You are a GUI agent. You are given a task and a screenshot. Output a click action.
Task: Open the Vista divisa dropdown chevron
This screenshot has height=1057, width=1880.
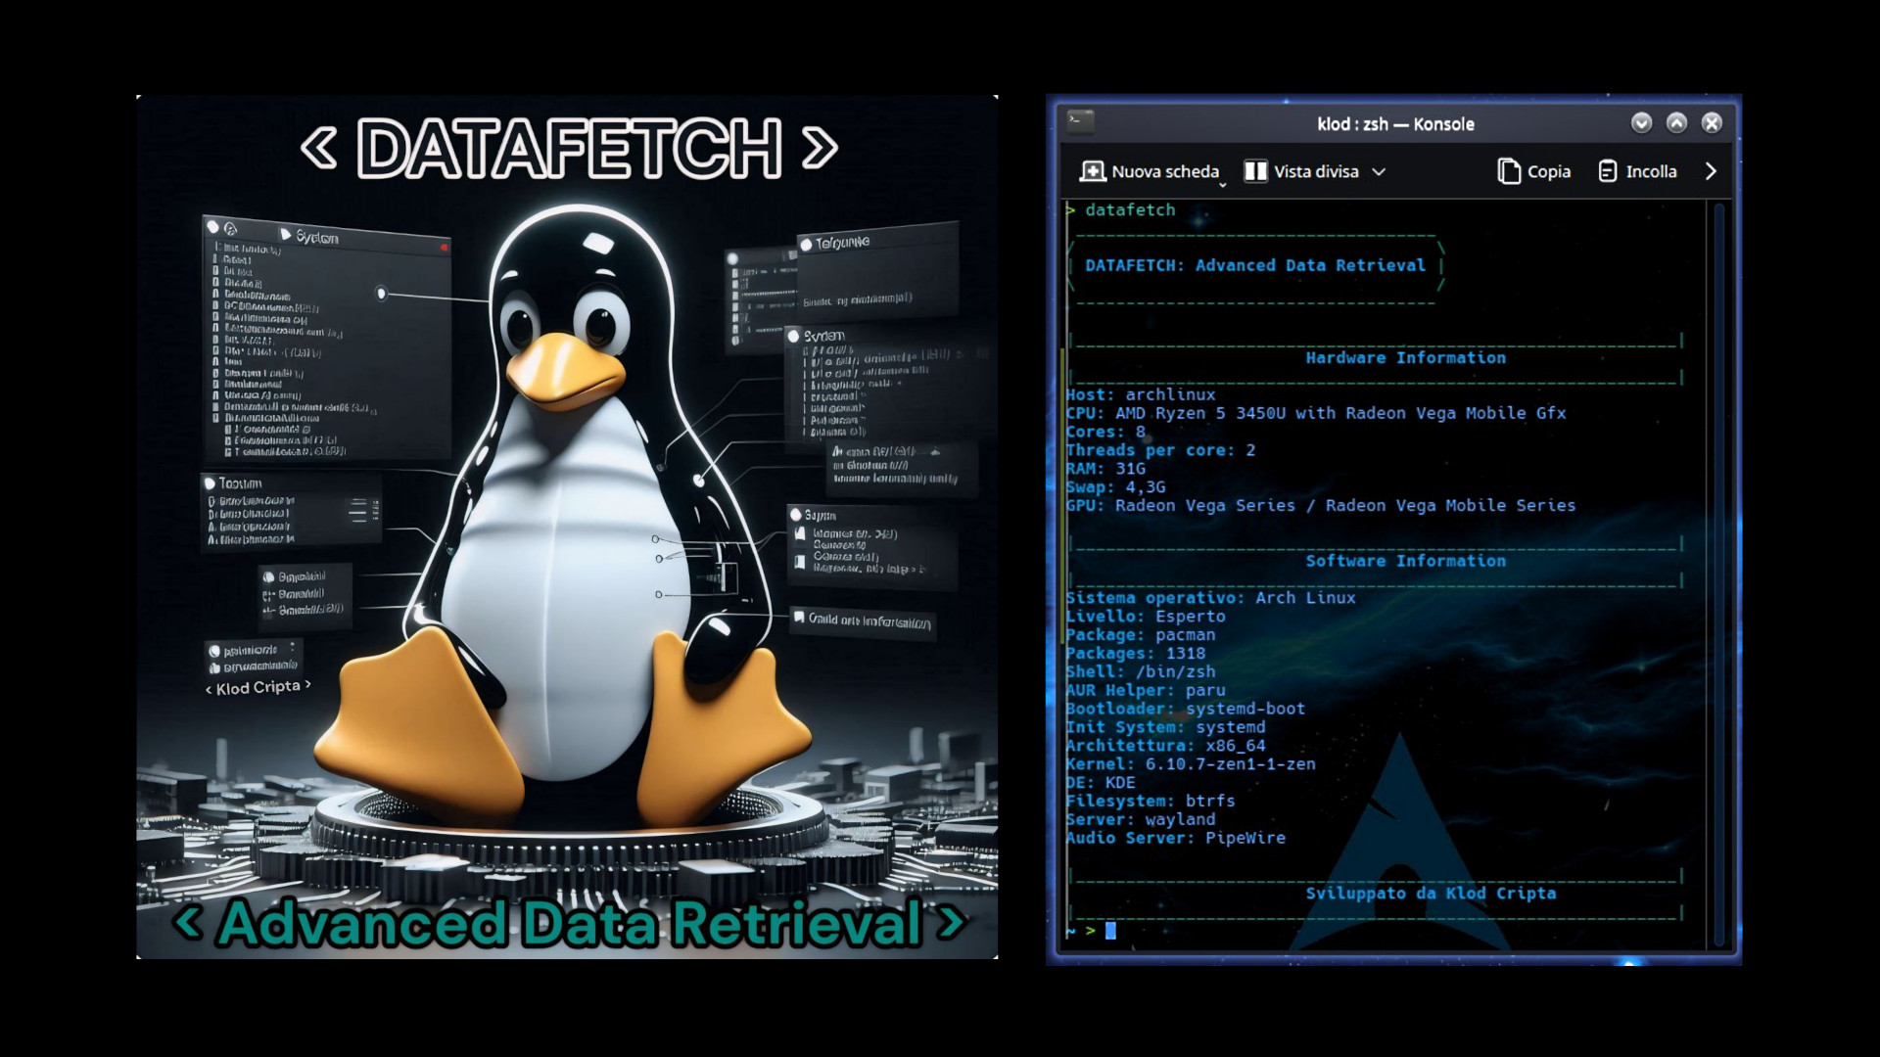point(1381,172)
